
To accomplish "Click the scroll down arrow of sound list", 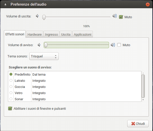I will (143, 100).
